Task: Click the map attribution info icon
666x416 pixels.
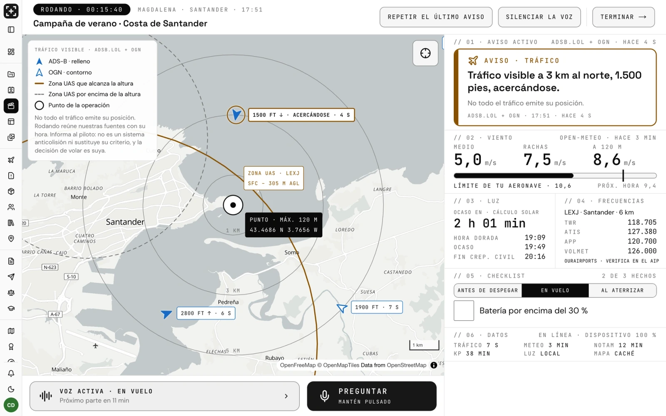Action: pyautogui.click(x=434, y=365)
